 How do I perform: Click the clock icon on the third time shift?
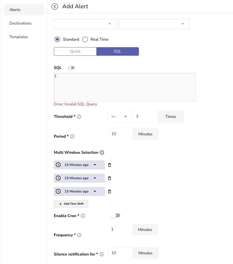click(x=58, y=191)
